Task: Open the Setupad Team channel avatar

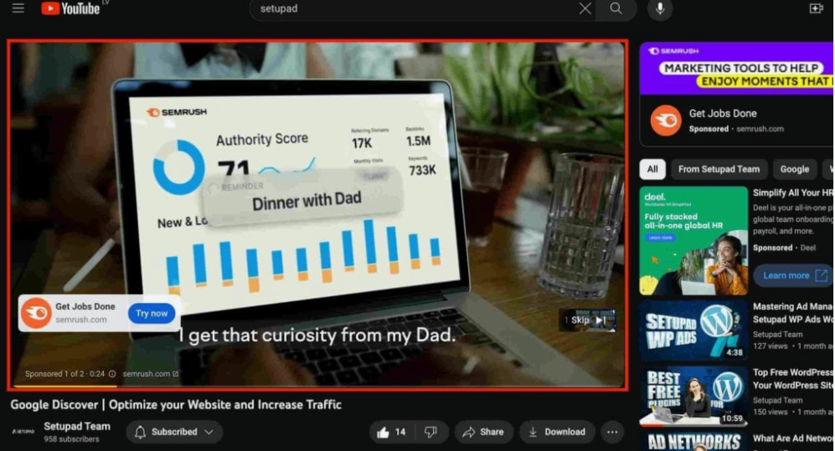Action: pyautogui.click(x=23, y=431)
